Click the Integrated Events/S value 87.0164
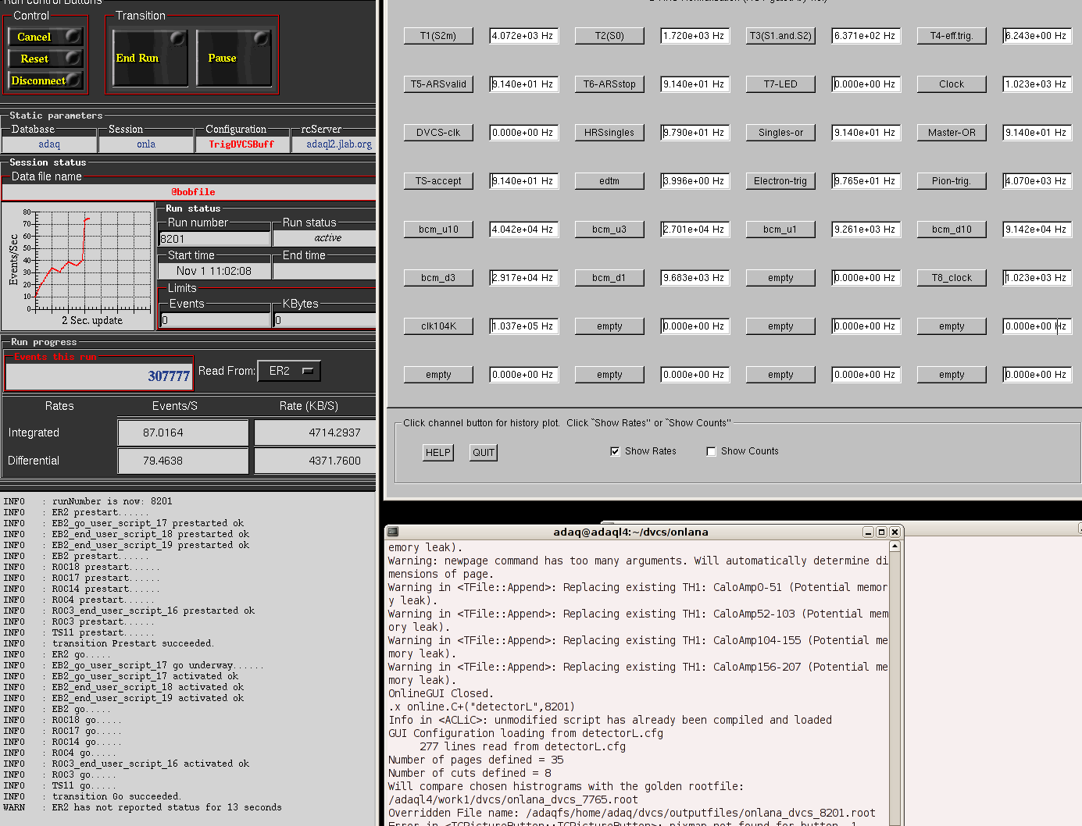1082x826 pixels. [183, 433]
